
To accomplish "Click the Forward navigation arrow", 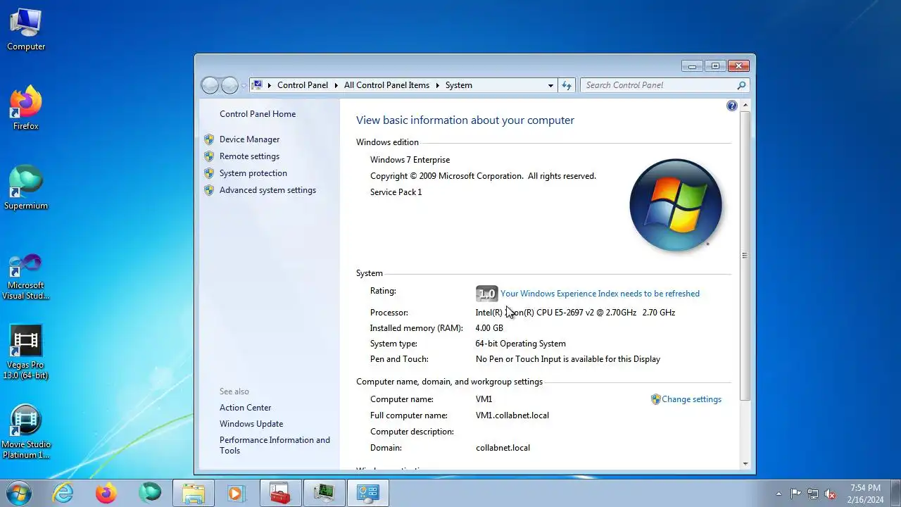I will pos(229,85).
